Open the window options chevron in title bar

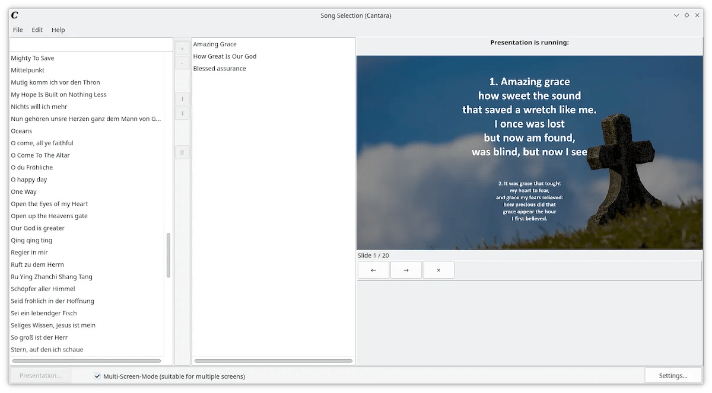click(676, 15)
